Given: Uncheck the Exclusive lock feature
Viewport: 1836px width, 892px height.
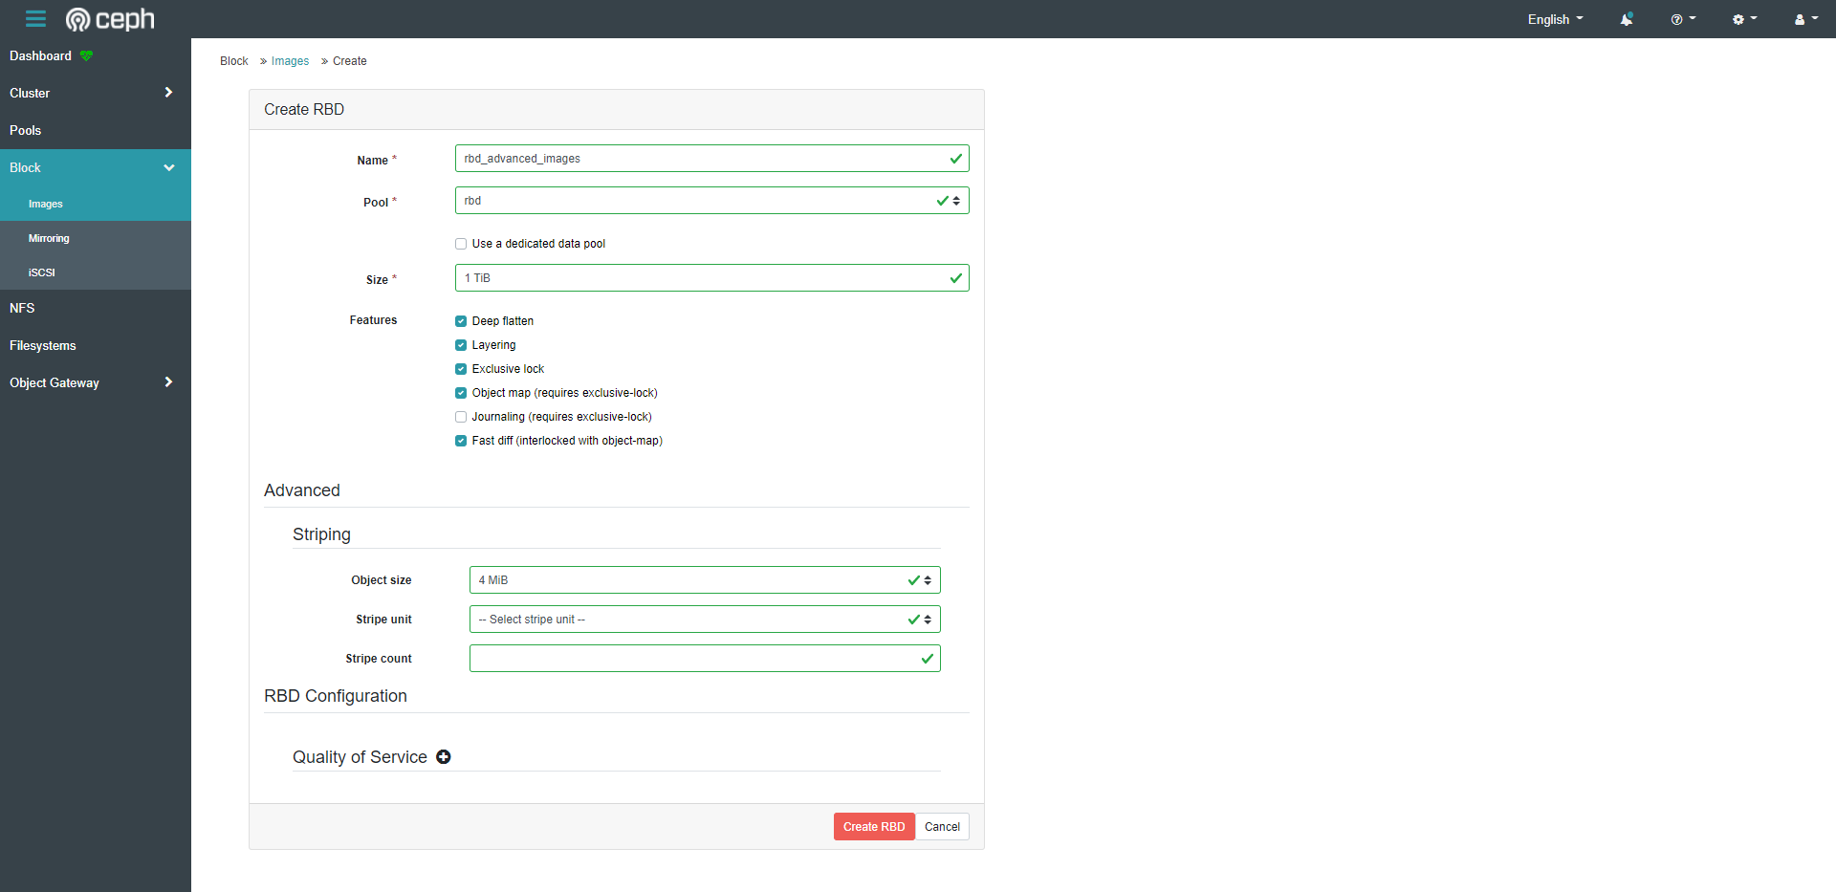Looking at the screenshot, I should 461,369.
